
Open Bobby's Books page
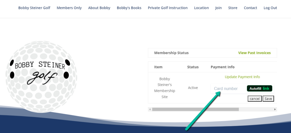[x=129, y=8]
